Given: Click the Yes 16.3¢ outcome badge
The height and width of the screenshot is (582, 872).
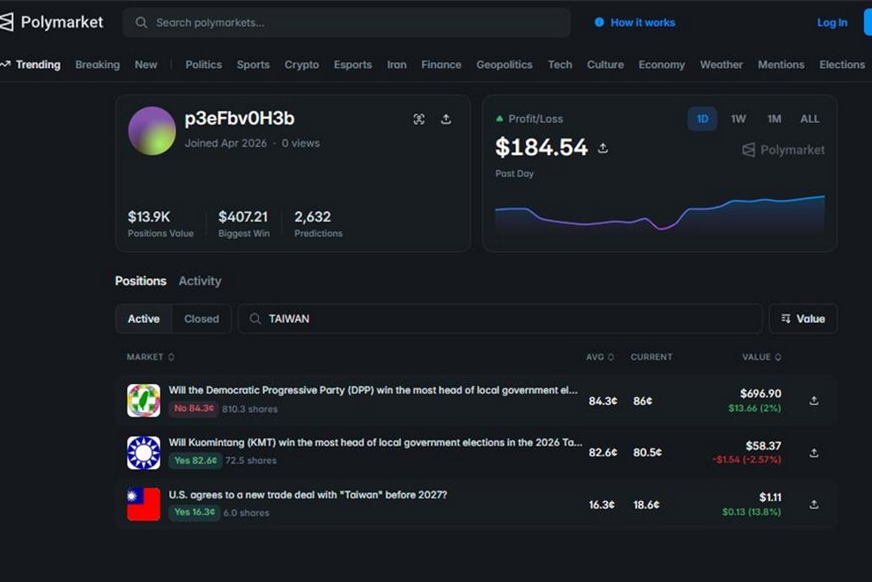Looking at the screenshot, I should pos(194,512).
